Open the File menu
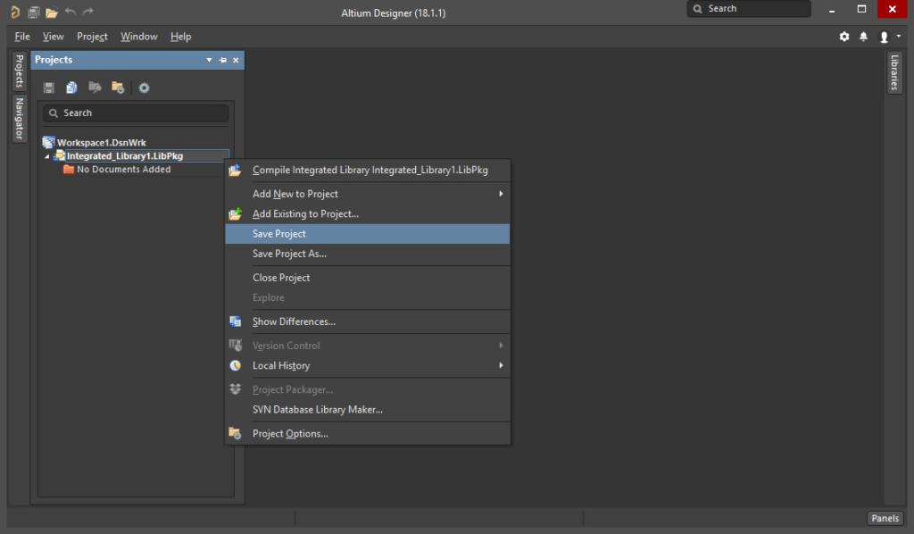Image resolution: width=914 pixels, height=534 pixels. coord(22,36)
